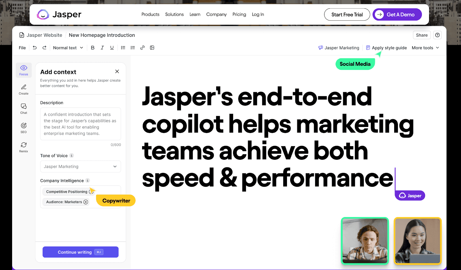The width and height of the screenshot is (461, 270).
Task: Open the Chat bubble tool in sidebar
Action: (24, 109)
